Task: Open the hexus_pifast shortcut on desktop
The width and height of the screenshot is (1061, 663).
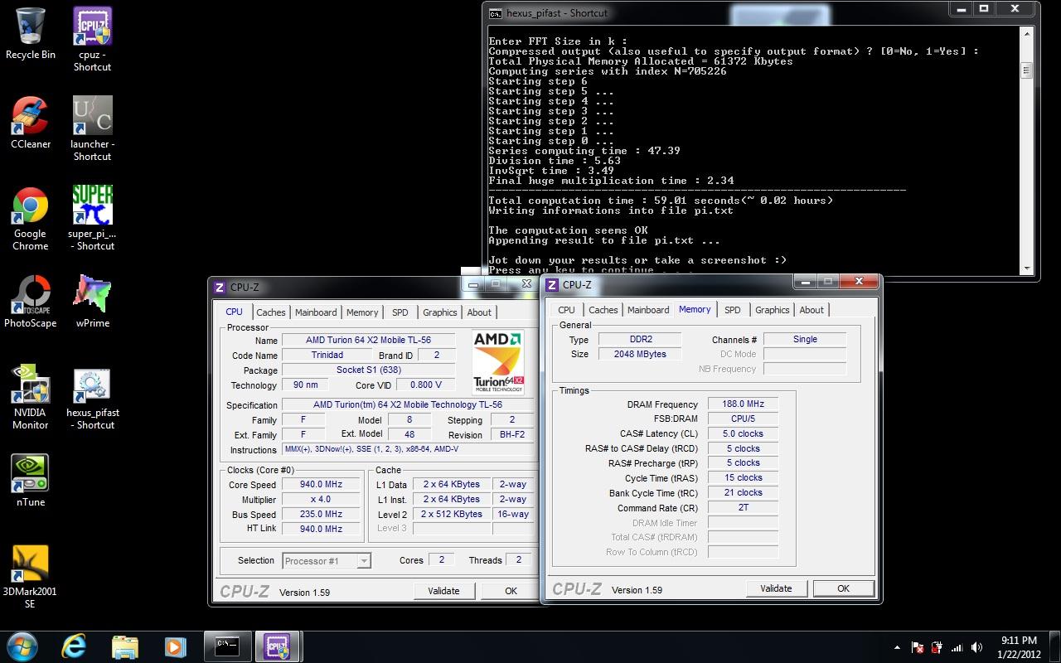Action: coord(92,397)
